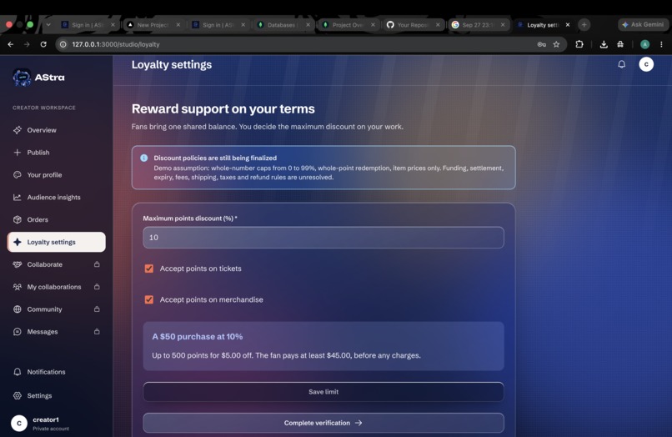Image resolution: width=672 pixels, height=437 pixels.
Task: Click the 'A $50 purchase at 10%' heading
Action: 197,337
